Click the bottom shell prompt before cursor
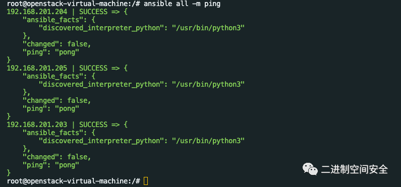The image size is (401, 187). point(74,181)
